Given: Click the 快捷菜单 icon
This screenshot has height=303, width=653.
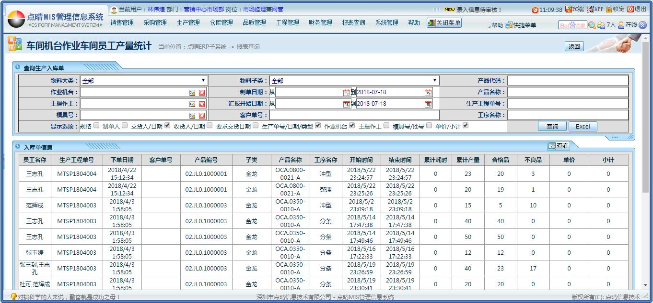Looking at the screenshot, I should click(x=509, y=25).
